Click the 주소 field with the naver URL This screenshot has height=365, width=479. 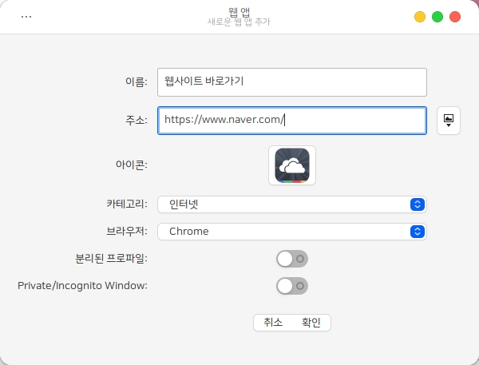pyautogui.click(x=292, y=121)
